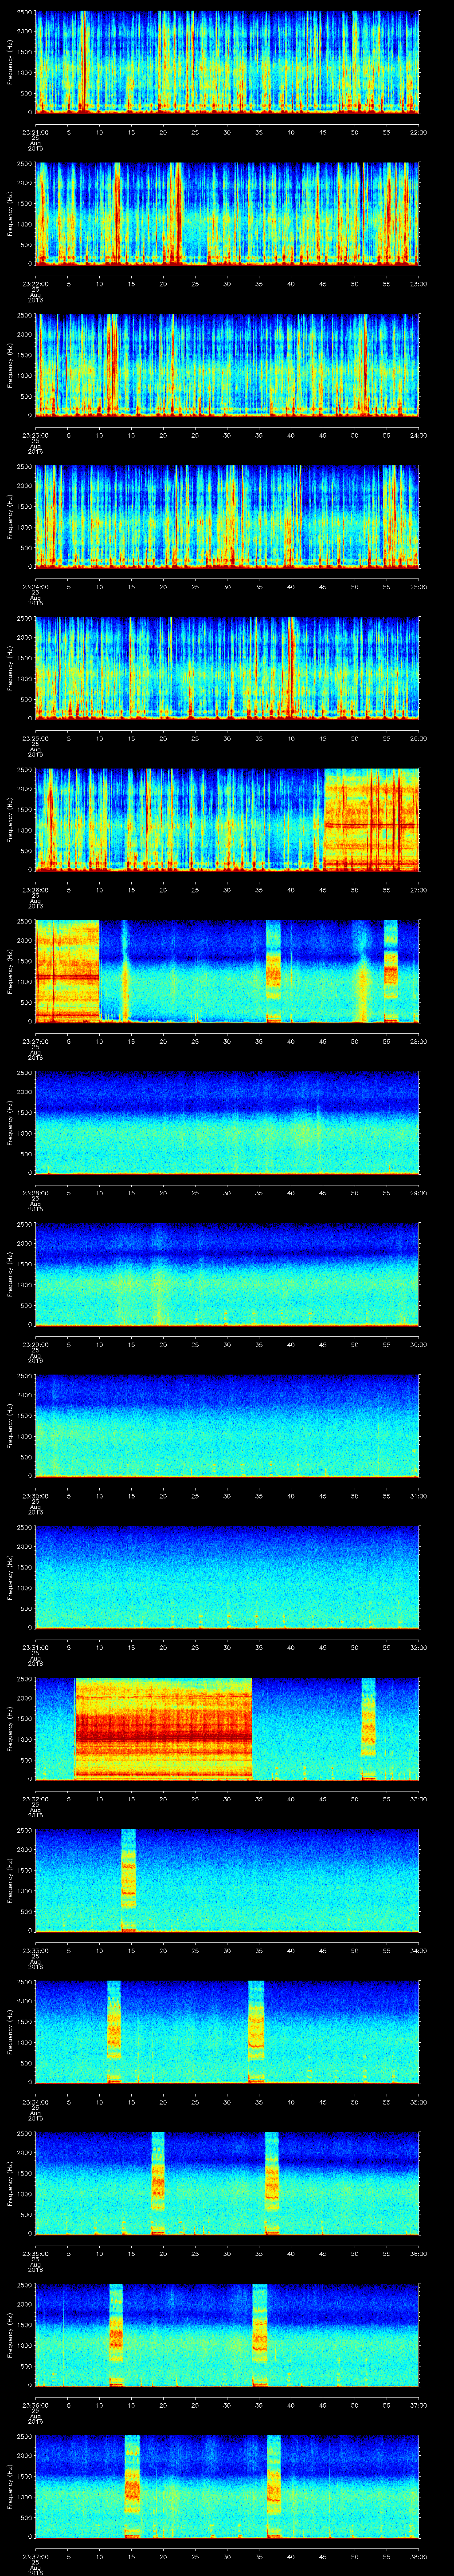Open the spectrogram panel starting at 23:24:00
This screenshot has width=454, height=2576.
pyautogui.click(x=227, y=516)
